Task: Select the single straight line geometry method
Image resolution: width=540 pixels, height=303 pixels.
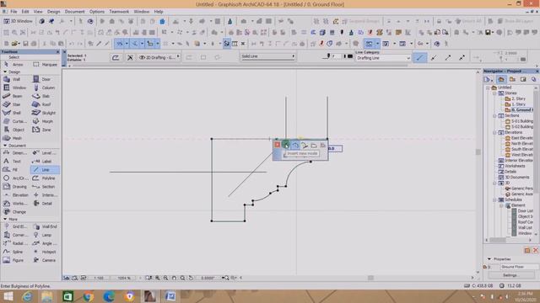Action: click(x=419, y=58)
